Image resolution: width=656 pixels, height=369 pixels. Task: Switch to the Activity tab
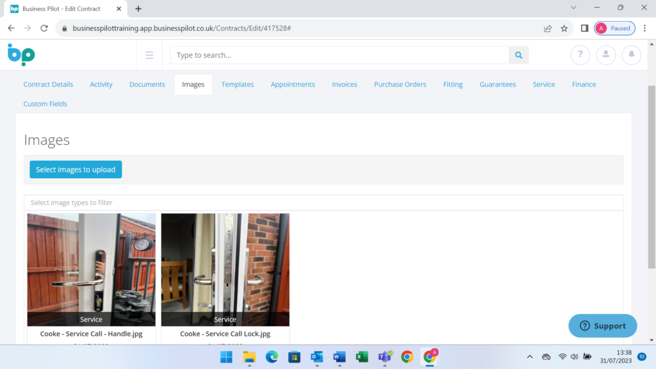click(x=101, y=85)
